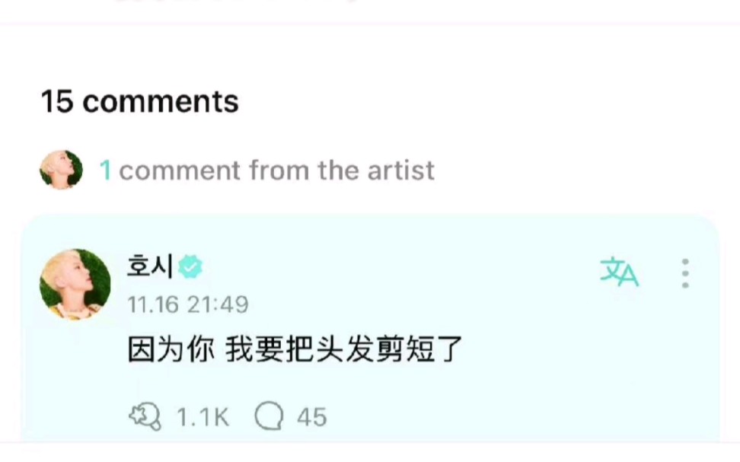The image size is (740, 462).
Task: Click the verified badge next to 호시
Action: [190, 267]
